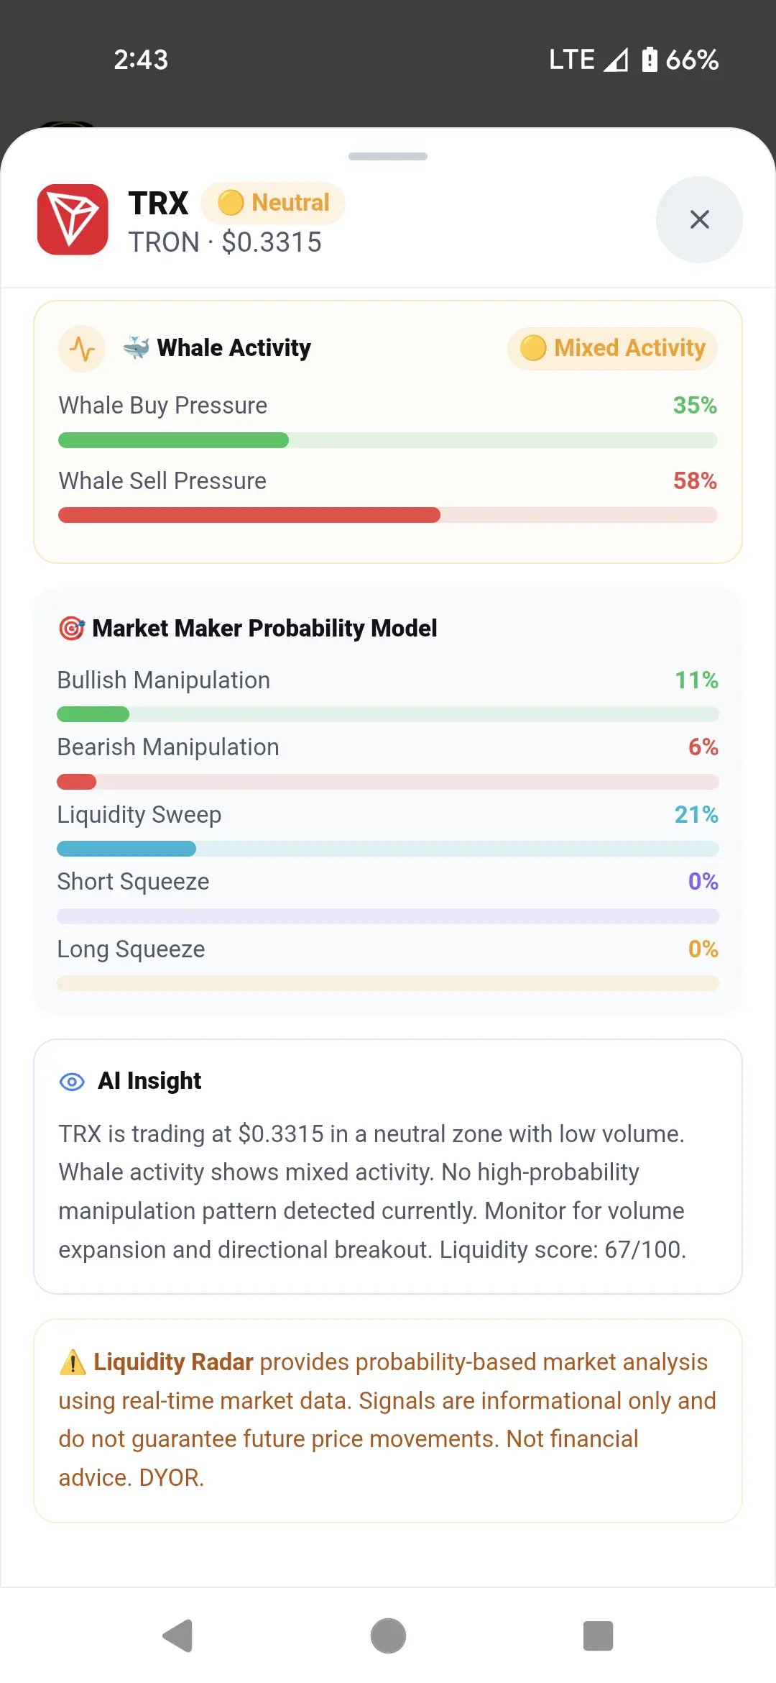776x1683 pixels.
Task: Tap the Liquidity Sweep blue progress bar
Action: click(388, 849)
